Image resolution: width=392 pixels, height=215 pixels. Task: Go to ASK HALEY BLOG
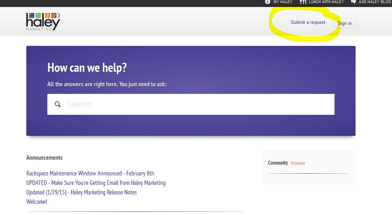[x=375, y=2]
